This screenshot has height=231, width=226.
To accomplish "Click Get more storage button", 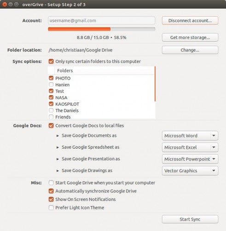I will pyautogui.click(x=190, y=37).
